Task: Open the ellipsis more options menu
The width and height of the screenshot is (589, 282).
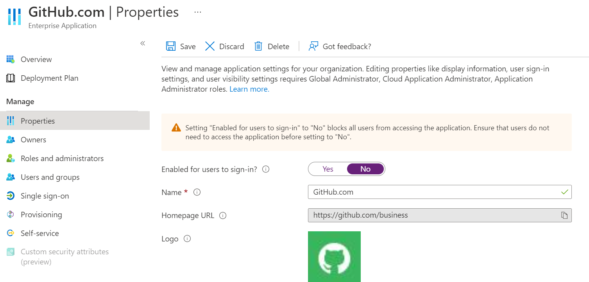Action: (x=197, y=12)
